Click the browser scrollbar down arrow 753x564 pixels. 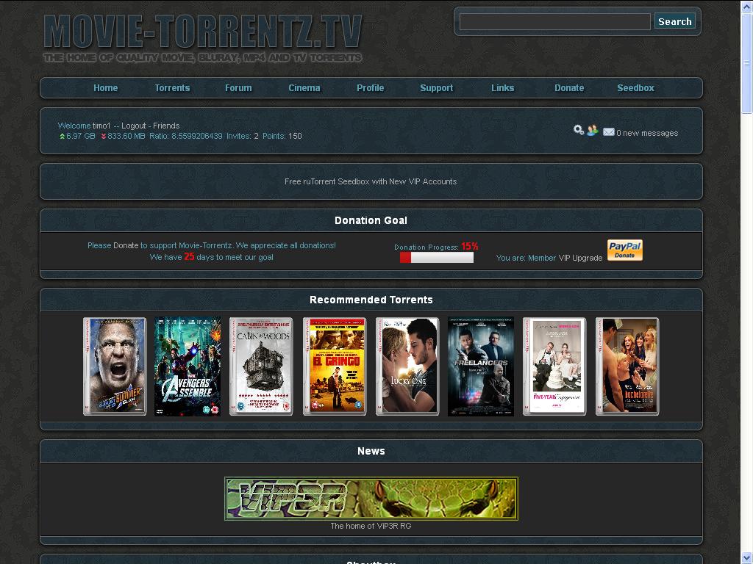pos(747,558)
